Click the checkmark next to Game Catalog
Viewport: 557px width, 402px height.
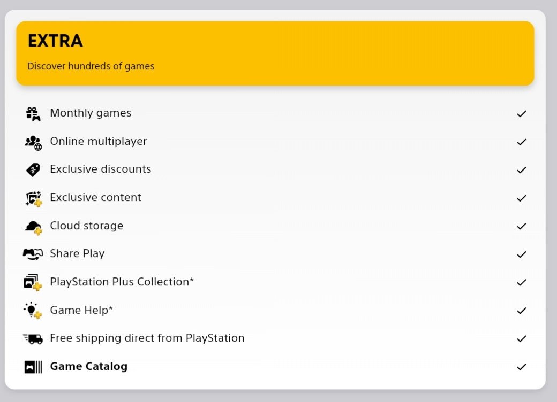click(521, 367)
